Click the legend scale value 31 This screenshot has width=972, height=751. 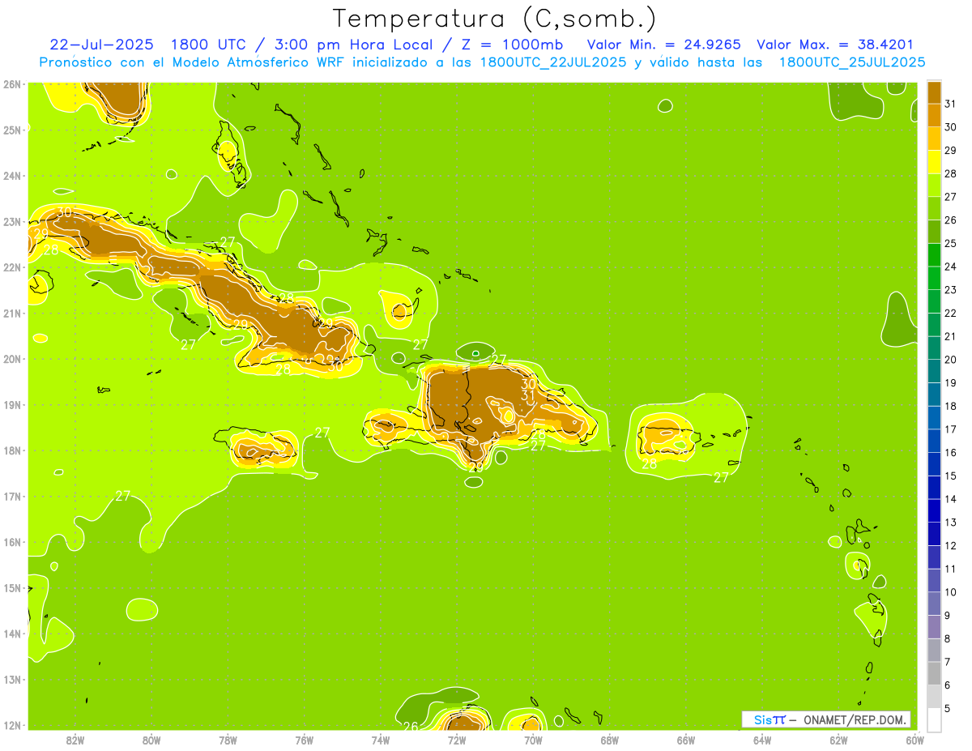pos(951,103)
